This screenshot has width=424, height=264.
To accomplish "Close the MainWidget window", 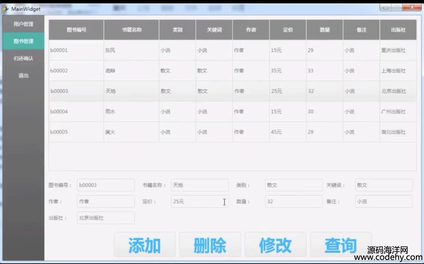I will [412, 7].
